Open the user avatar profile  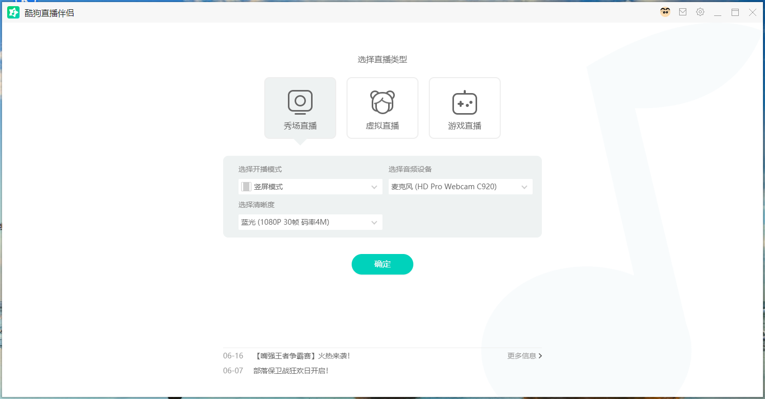[665, 12]
